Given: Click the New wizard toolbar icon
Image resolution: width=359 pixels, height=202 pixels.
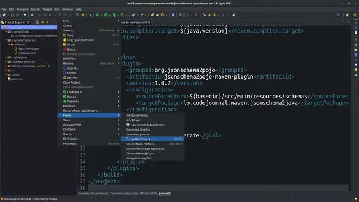Looking at the screenshot, I should tap(4, 15).
